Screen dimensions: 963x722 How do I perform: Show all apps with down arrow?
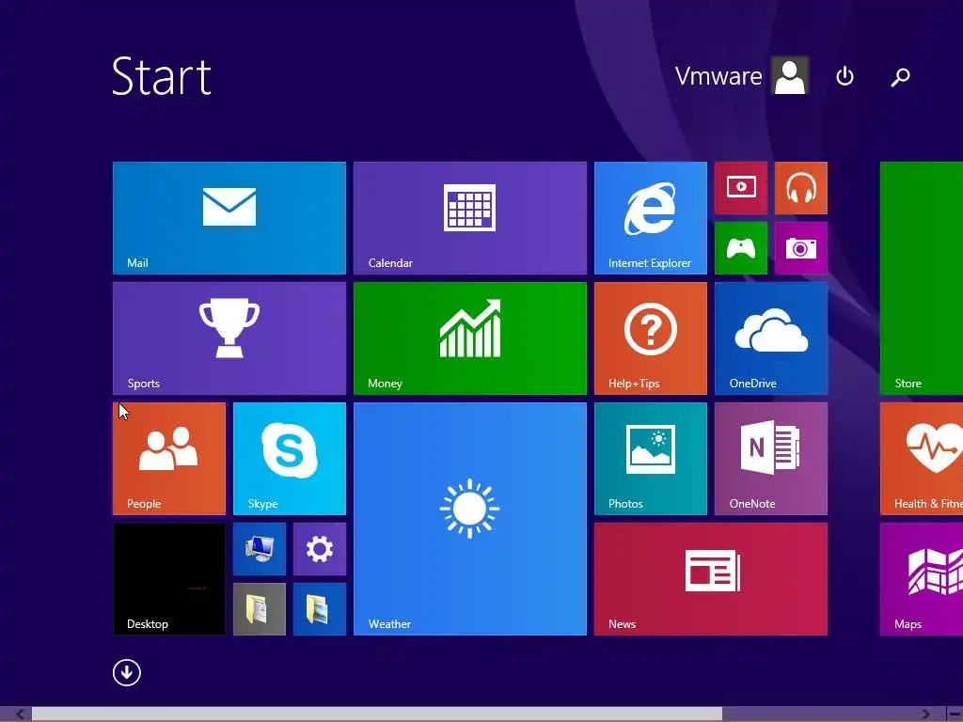click(127, 672)
